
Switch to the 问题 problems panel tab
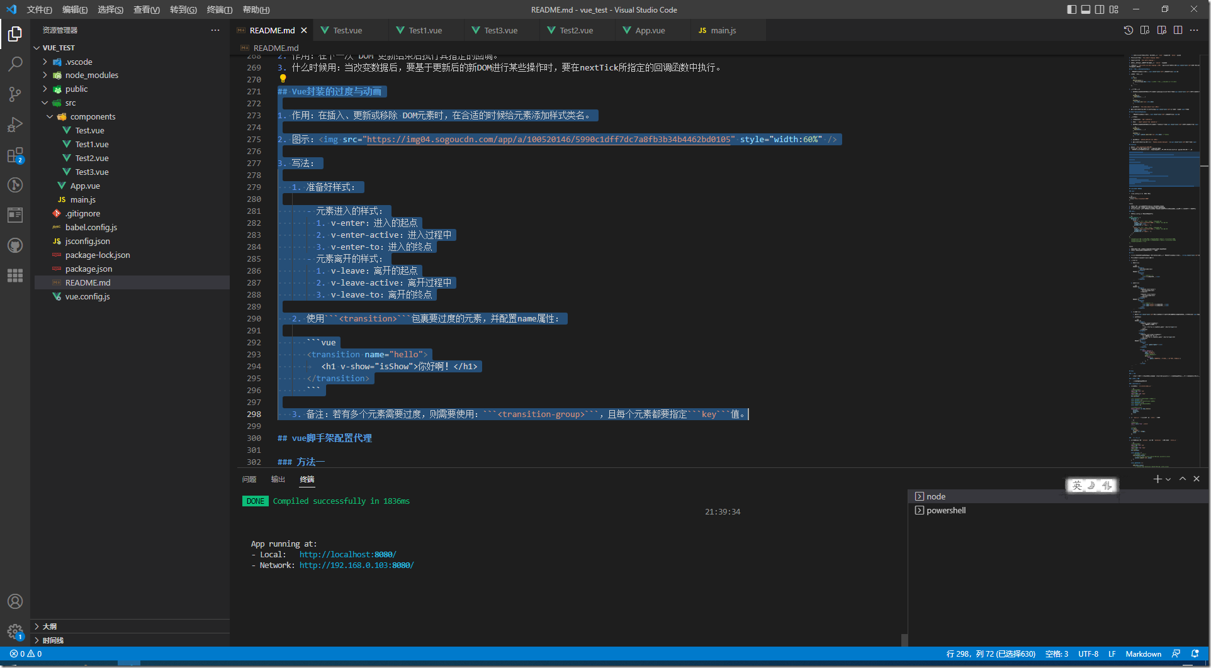click(x=249, y=479)
